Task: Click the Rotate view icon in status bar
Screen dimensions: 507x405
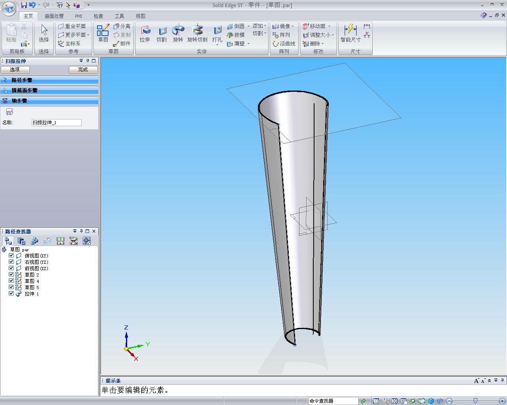Action: (413, 401)
